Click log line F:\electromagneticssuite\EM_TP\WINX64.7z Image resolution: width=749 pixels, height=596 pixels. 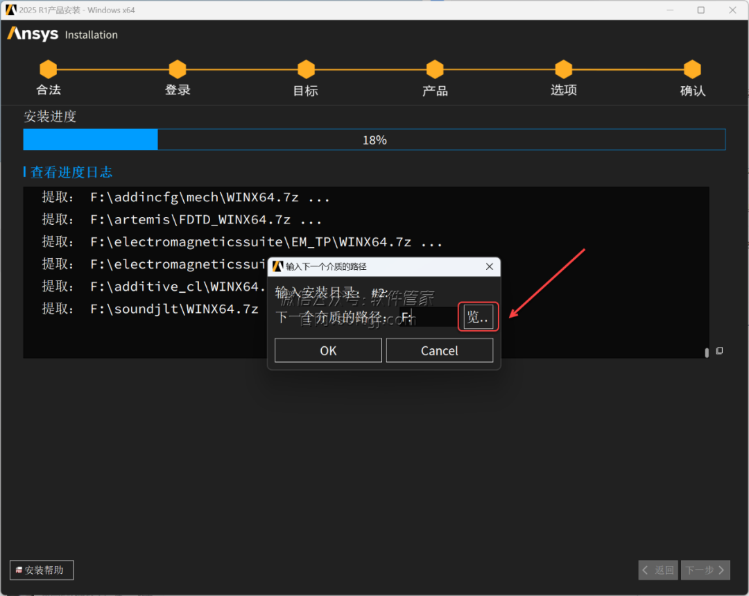coord(242,242)
